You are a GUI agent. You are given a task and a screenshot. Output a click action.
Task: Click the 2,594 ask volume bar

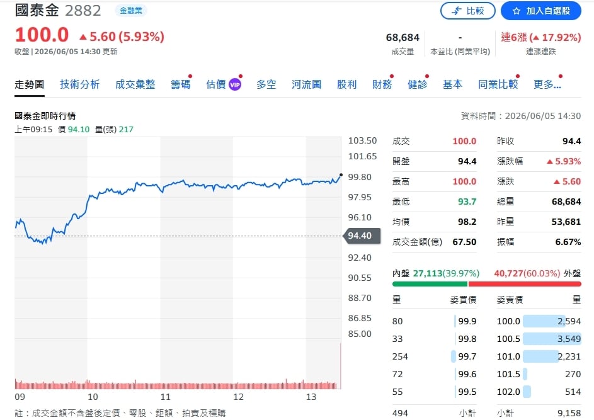click(x=544, y=321)
